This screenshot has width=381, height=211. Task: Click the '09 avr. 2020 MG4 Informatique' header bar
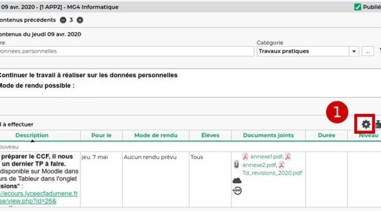tap(190, 7)
